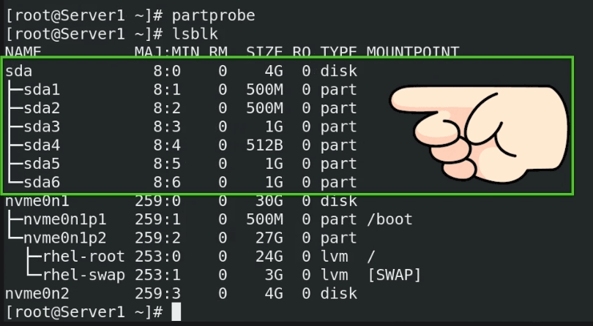Select the 'sda6' partition name
Image resolution: width=593 pixels, height=326 pixels.
(42, 182)
